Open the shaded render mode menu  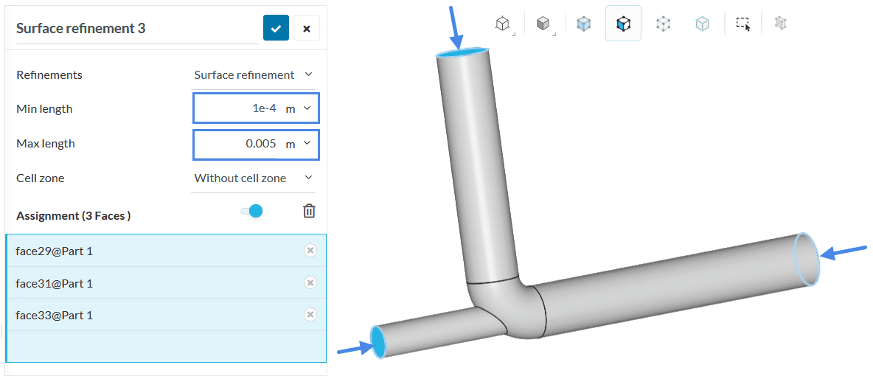pos(543,24)
